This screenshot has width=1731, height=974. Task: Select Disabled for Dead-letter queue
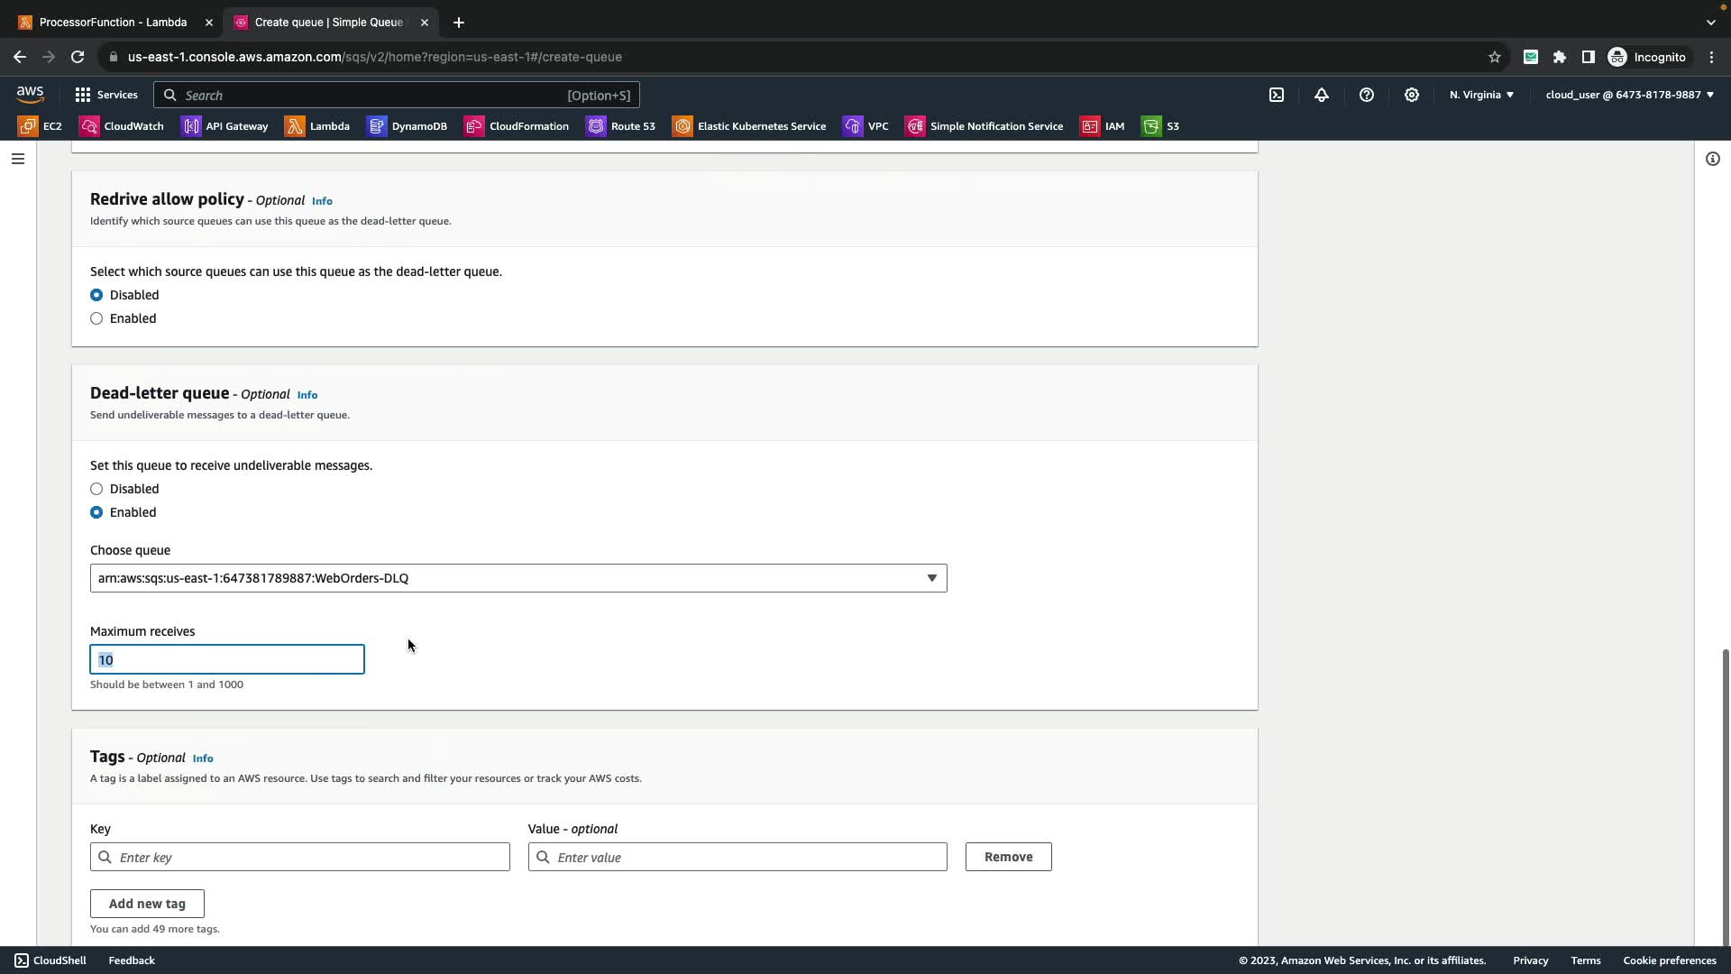(x=96, y=489)
